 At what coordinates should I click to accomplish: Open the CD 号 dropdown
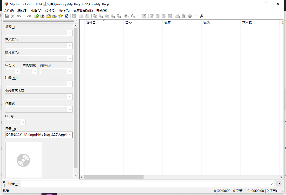[x=23, y=122]
